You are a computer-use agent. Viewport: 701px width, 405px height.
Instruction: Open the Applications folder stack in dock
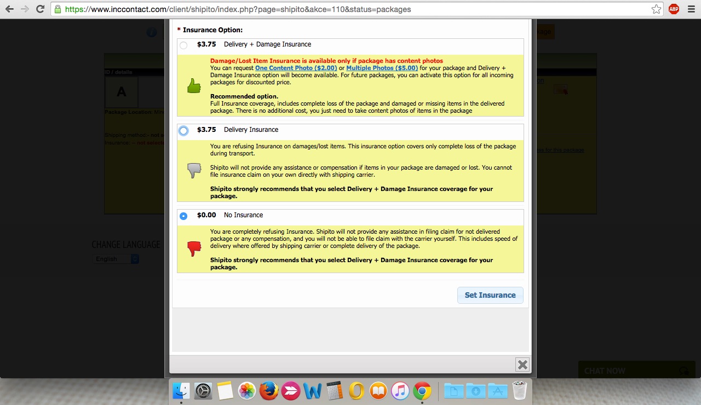(x=497, y=391)
